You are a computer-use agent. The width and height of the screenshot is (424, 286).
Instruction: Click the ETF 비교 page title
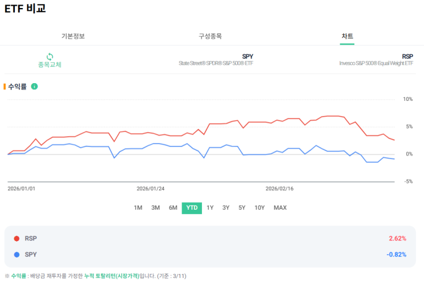(x=25, y=9)
